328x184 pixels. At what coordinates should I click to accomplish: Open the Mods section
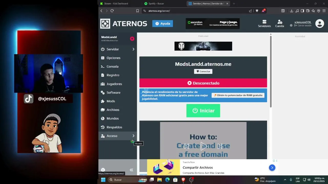pos(118,101)
